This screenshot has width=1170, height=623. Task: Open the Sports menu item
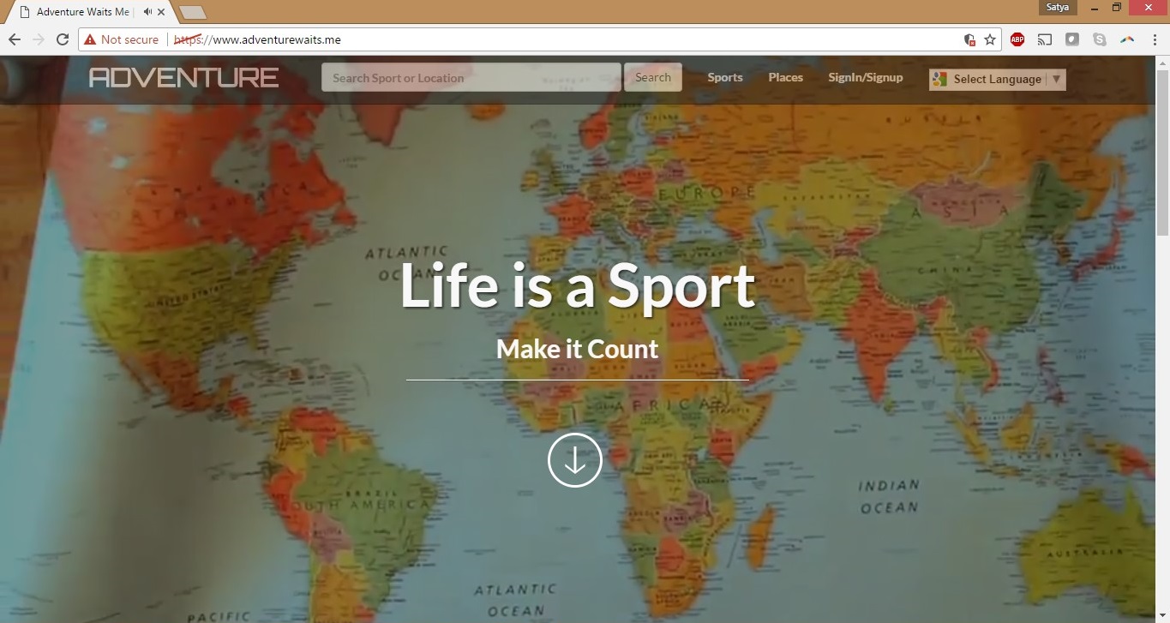tap(725, 77)
